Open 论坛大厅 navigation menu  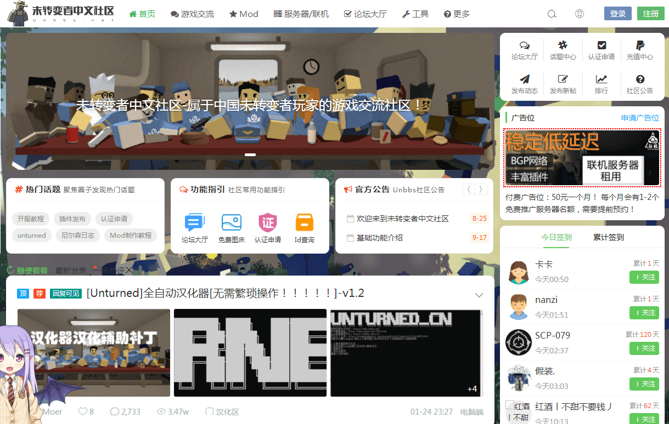[x=365, y=14]
